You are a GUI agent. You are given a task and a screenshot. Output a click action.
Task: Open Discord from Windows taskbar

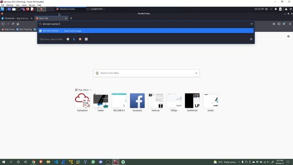pyautogui.click(x=101, y=162)
